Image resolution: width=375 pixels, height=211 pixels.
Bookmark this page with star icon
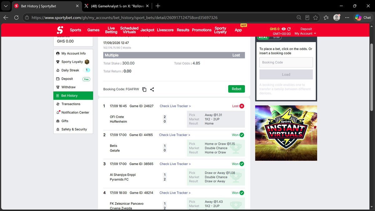[316, 18]
